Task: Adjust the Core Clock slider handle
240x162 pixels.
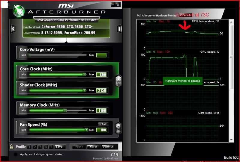Action: coord(84,75)
